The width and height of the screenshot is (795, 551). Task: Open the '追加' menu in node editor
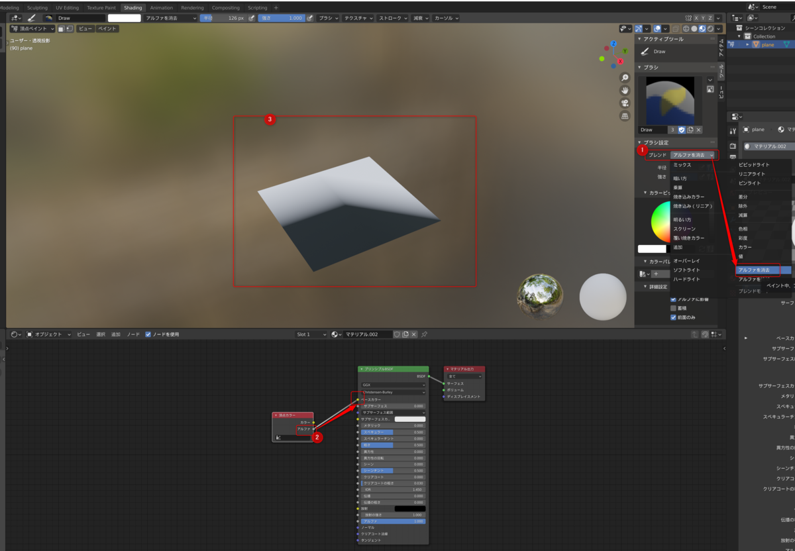click(x=116, y=334)
